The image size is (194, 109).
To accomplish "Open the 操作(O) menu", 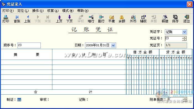I will (x=38, y=11).
